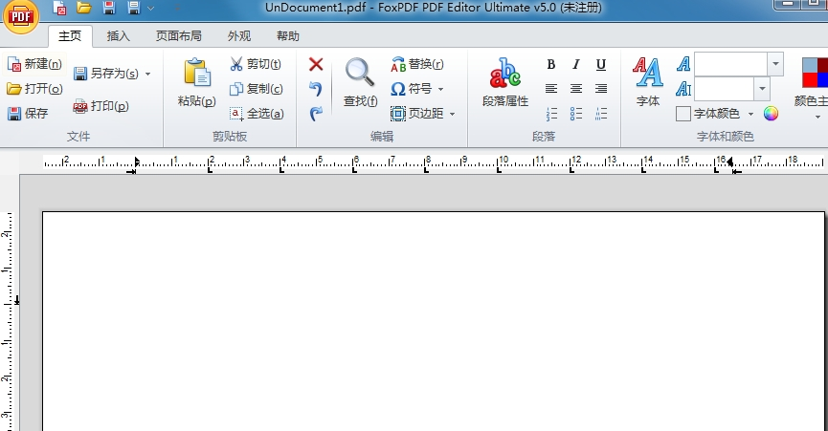This screenshot has width=828, height=431.
Task: Click the third list style icon
Action: point(601,114)
